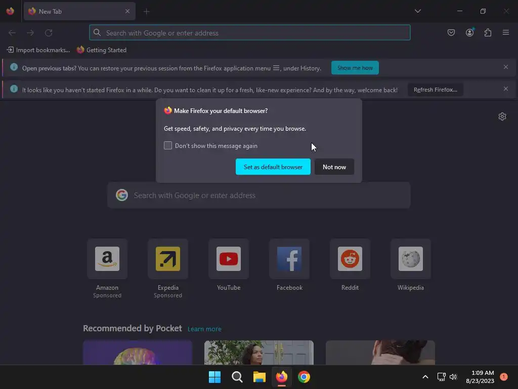Open the taskbar Search icon
The image size is (518, 389).
click(x=237, y=377)
